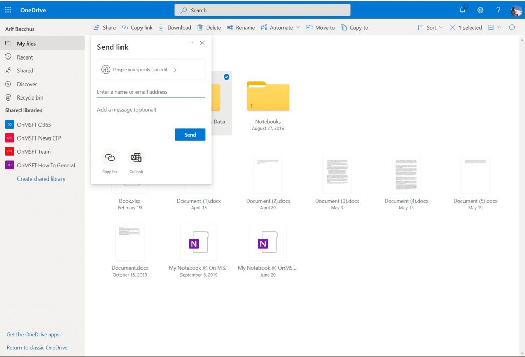Viewport: 525px width, 357px height.
Task: Click Move to in the toolbar
Action: pos(320,28)
